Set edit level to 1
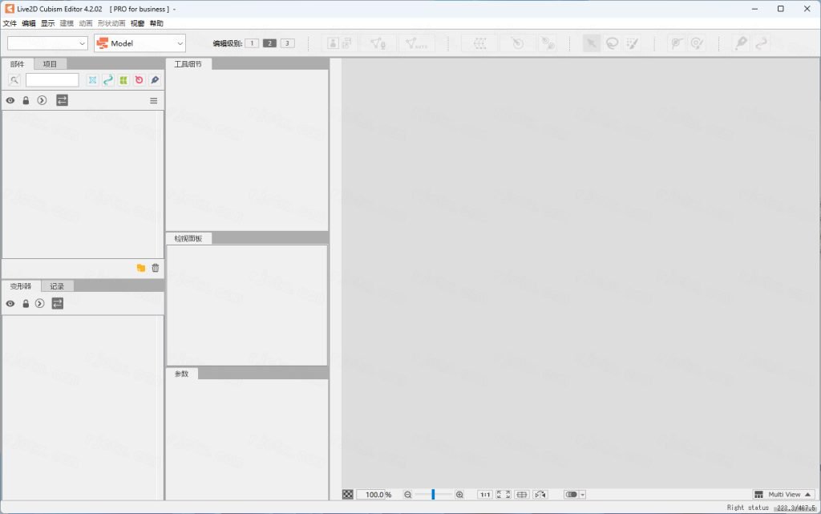Viewport: 821px width, 514px height. tap(252, 43)
